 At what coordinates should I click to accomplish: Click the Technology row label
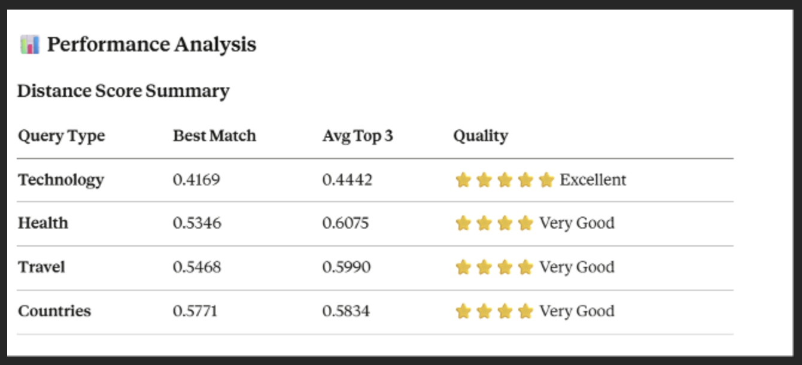point(61,180)
